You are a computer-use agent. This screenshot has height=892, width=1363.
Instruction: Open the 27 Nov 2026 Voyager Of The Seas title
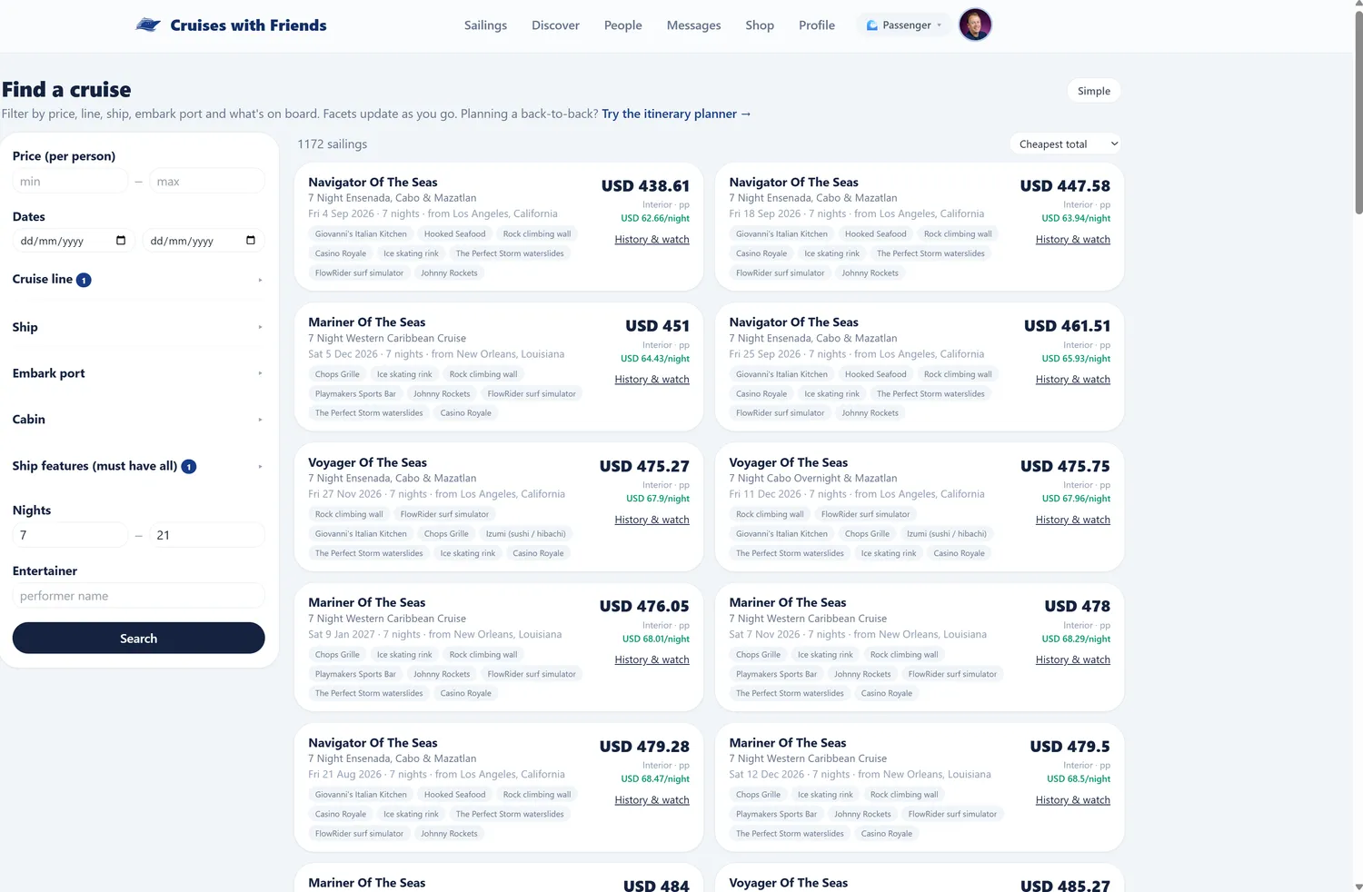(367, 463)
